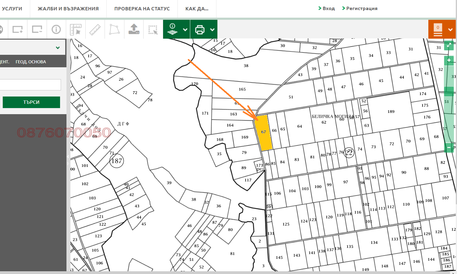Open the ПРОВЕРКА НА СТАТУС menu
The height and width of the screenshot is (274, 457).
[142, 9]
